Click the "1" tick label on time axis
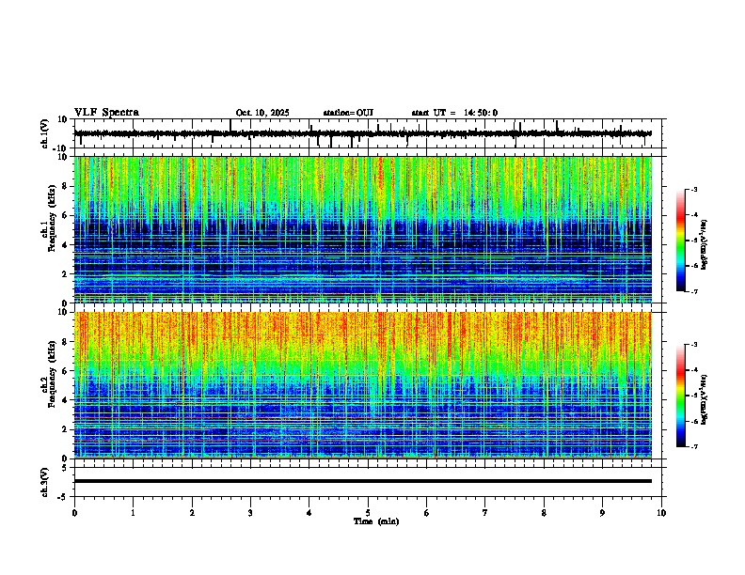The width and height of the screenshot is (745, 575). click(133, 513)
